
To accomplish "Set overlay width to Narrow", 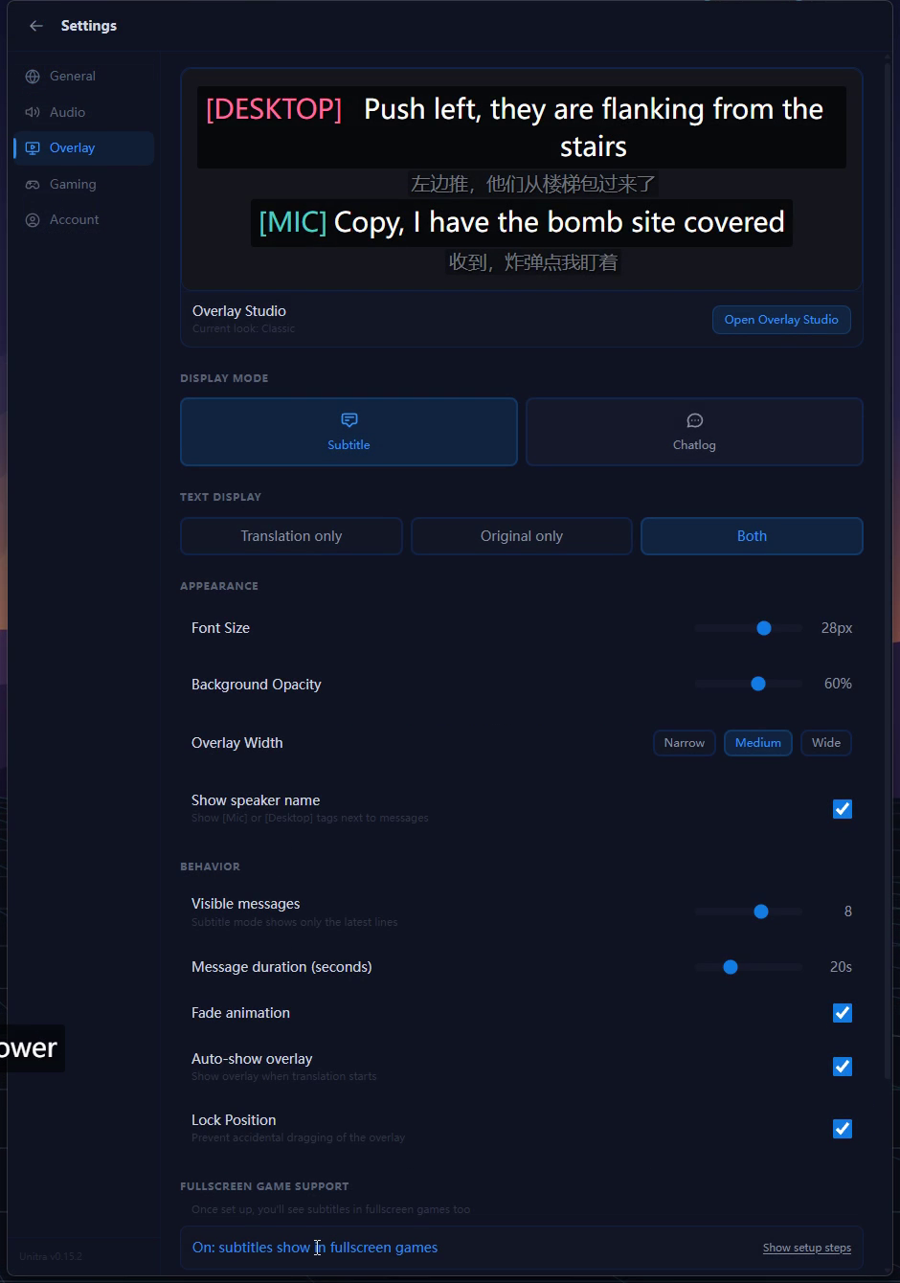I will [x=685, y=743].
